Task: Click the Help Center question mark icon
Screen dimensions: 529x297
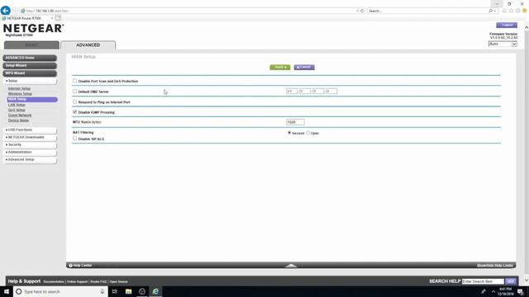Action: click(70, 266)
